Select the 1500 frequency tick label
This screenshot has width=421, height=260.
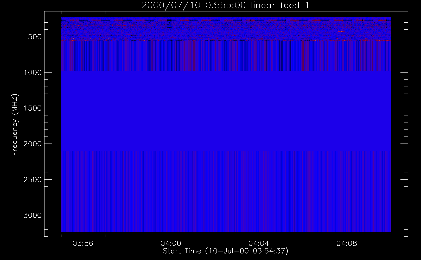click(33, 108)
